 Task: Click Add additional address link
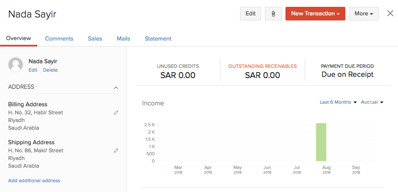(34, 180)
